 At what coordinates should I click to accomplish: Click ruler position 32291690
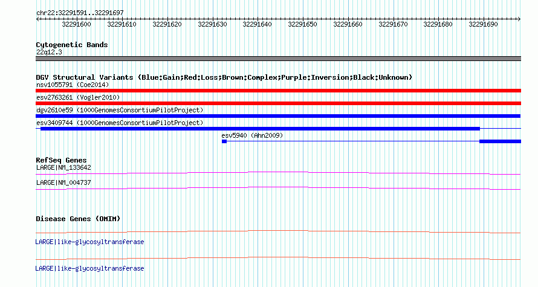(484, 24)
